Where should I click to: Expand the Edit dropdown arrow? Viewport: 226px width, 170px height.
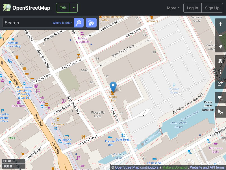click(x=74, y=8)
